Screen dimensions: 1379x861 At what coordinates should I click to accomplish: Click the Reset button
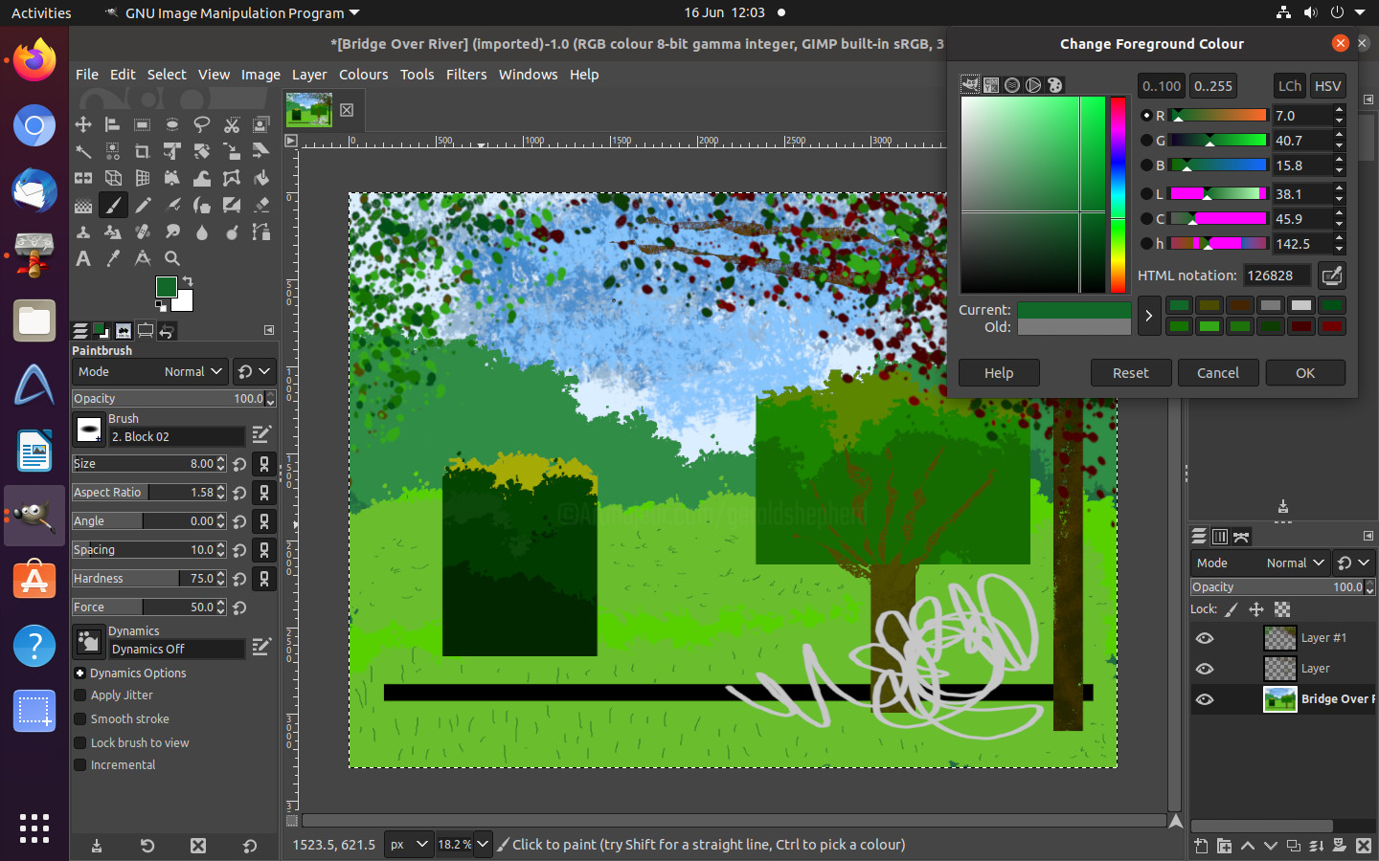(1130, 373)
